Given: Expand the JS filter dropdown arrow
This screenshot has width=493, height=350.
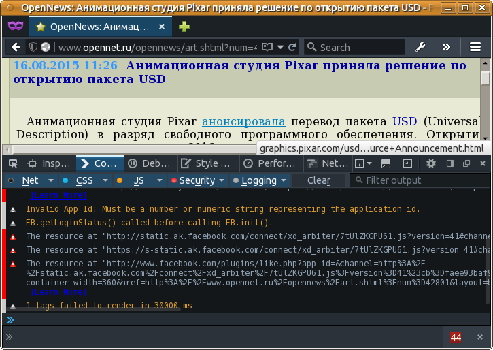Looking at the screenshot, I should (160, 180).
